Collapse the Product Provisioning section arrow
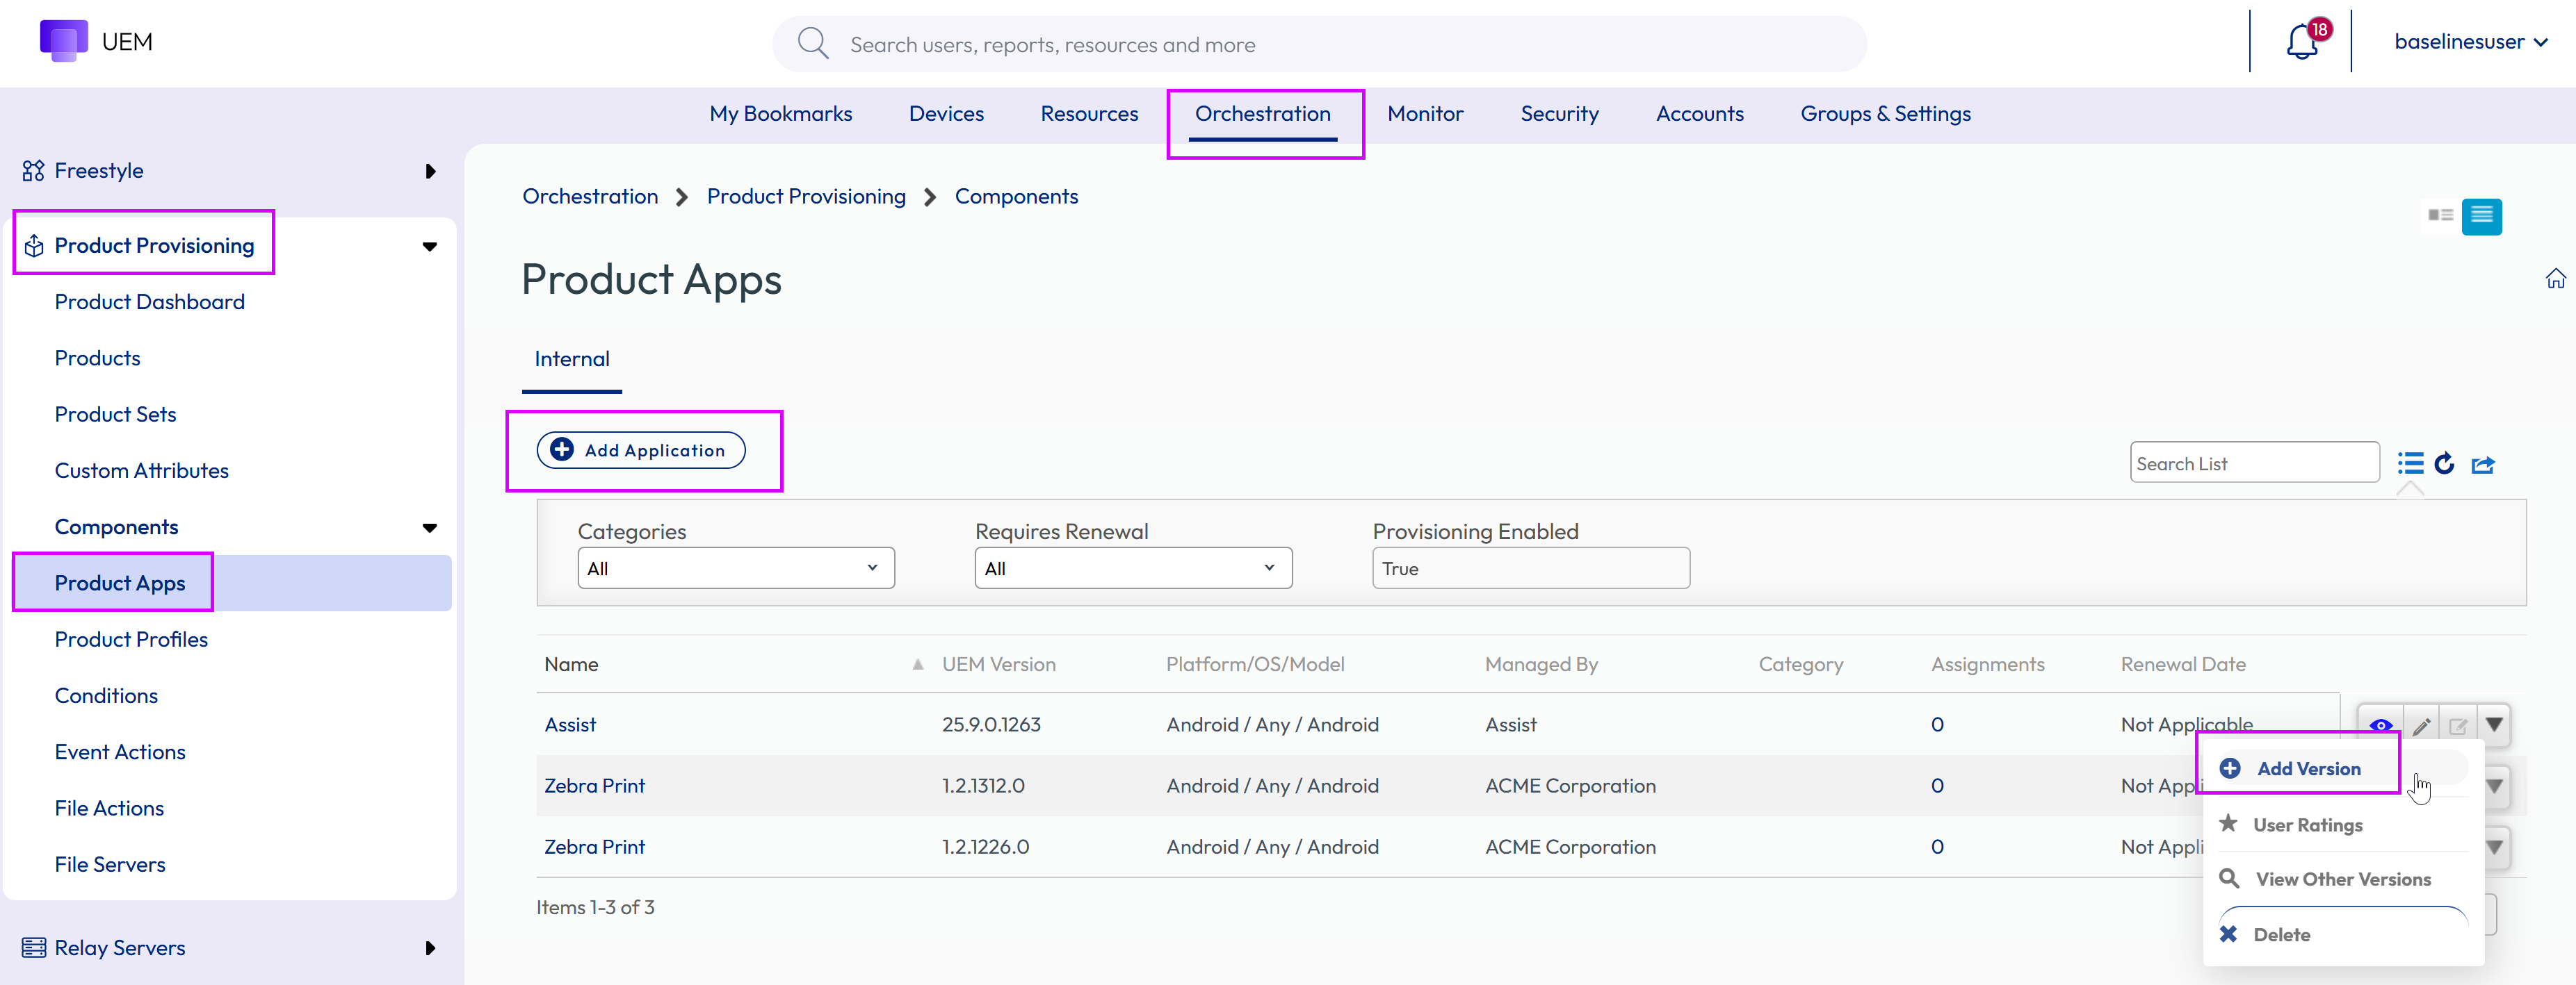Screen dimensions: 2576x985 (x=430, y=247)
